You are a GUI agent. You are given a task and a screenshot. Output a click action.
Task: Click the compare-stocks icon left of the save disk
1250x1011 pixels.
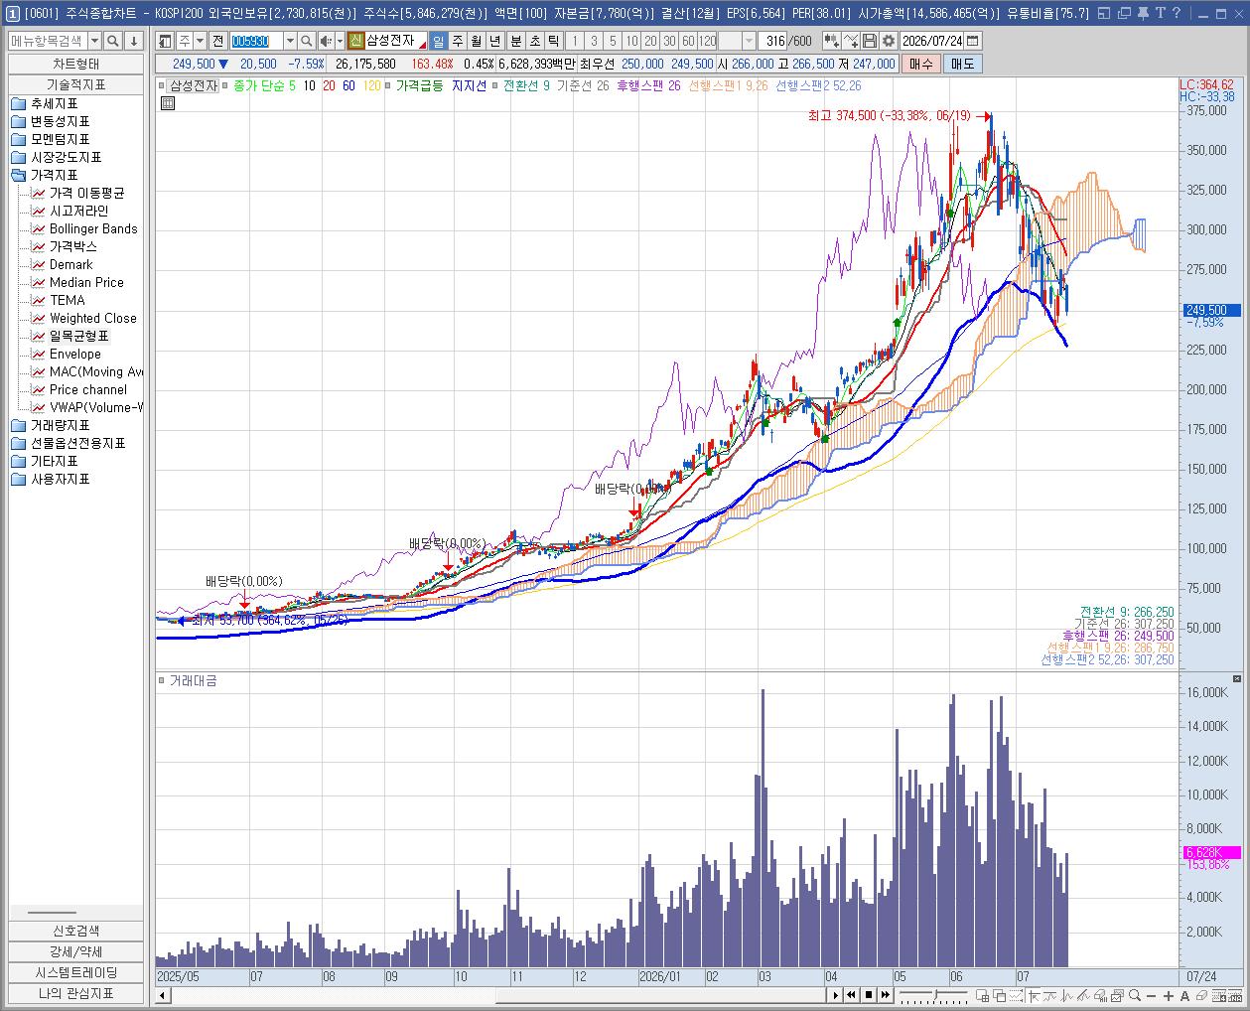851,41
